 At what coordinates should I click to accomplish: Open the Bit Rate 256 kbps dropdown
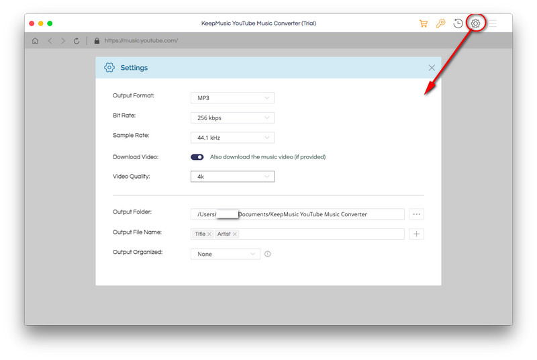pos(232,118)
